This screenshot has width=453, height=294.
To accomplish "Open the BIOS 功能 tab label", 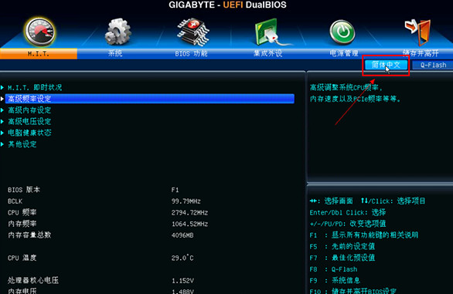I will 191,53.
